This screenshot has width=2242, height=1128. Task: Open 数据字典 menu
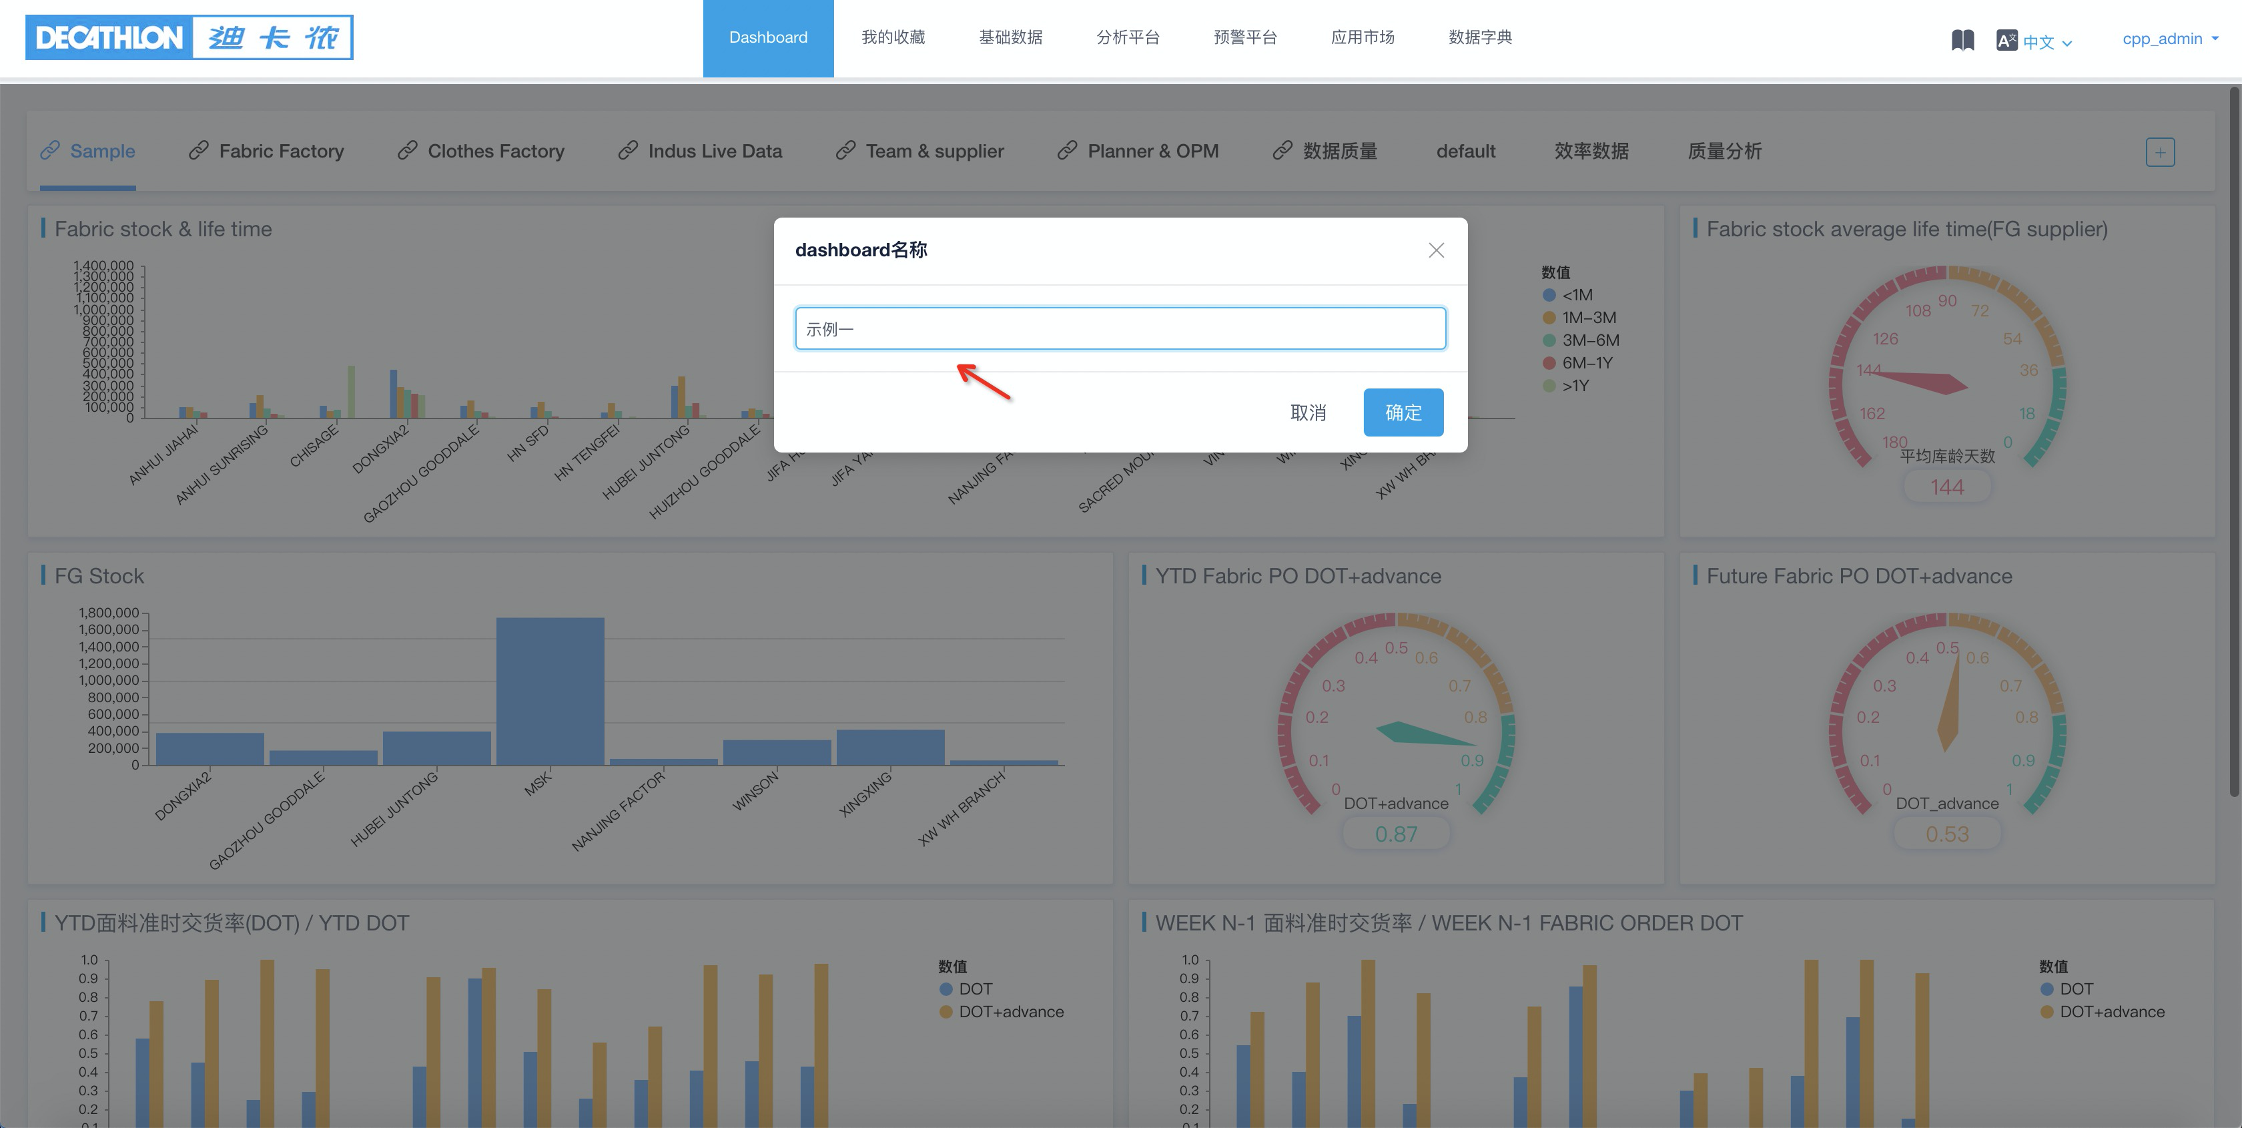[x=1481, y=37]
